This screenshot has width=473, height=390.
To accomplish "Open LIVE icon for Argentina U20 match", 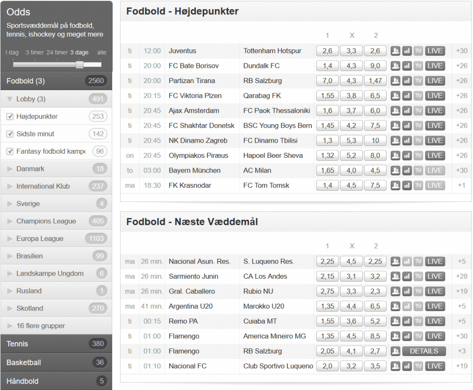I will tap(435, 306).
